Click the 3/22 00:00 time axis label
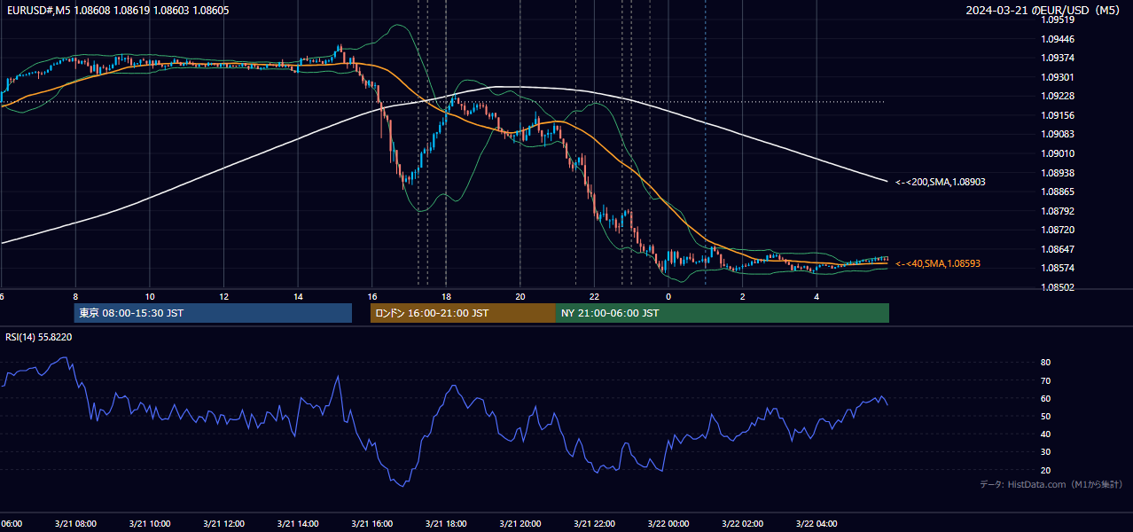Screen dimensions: 1133x532 click(x=668, y=524)
